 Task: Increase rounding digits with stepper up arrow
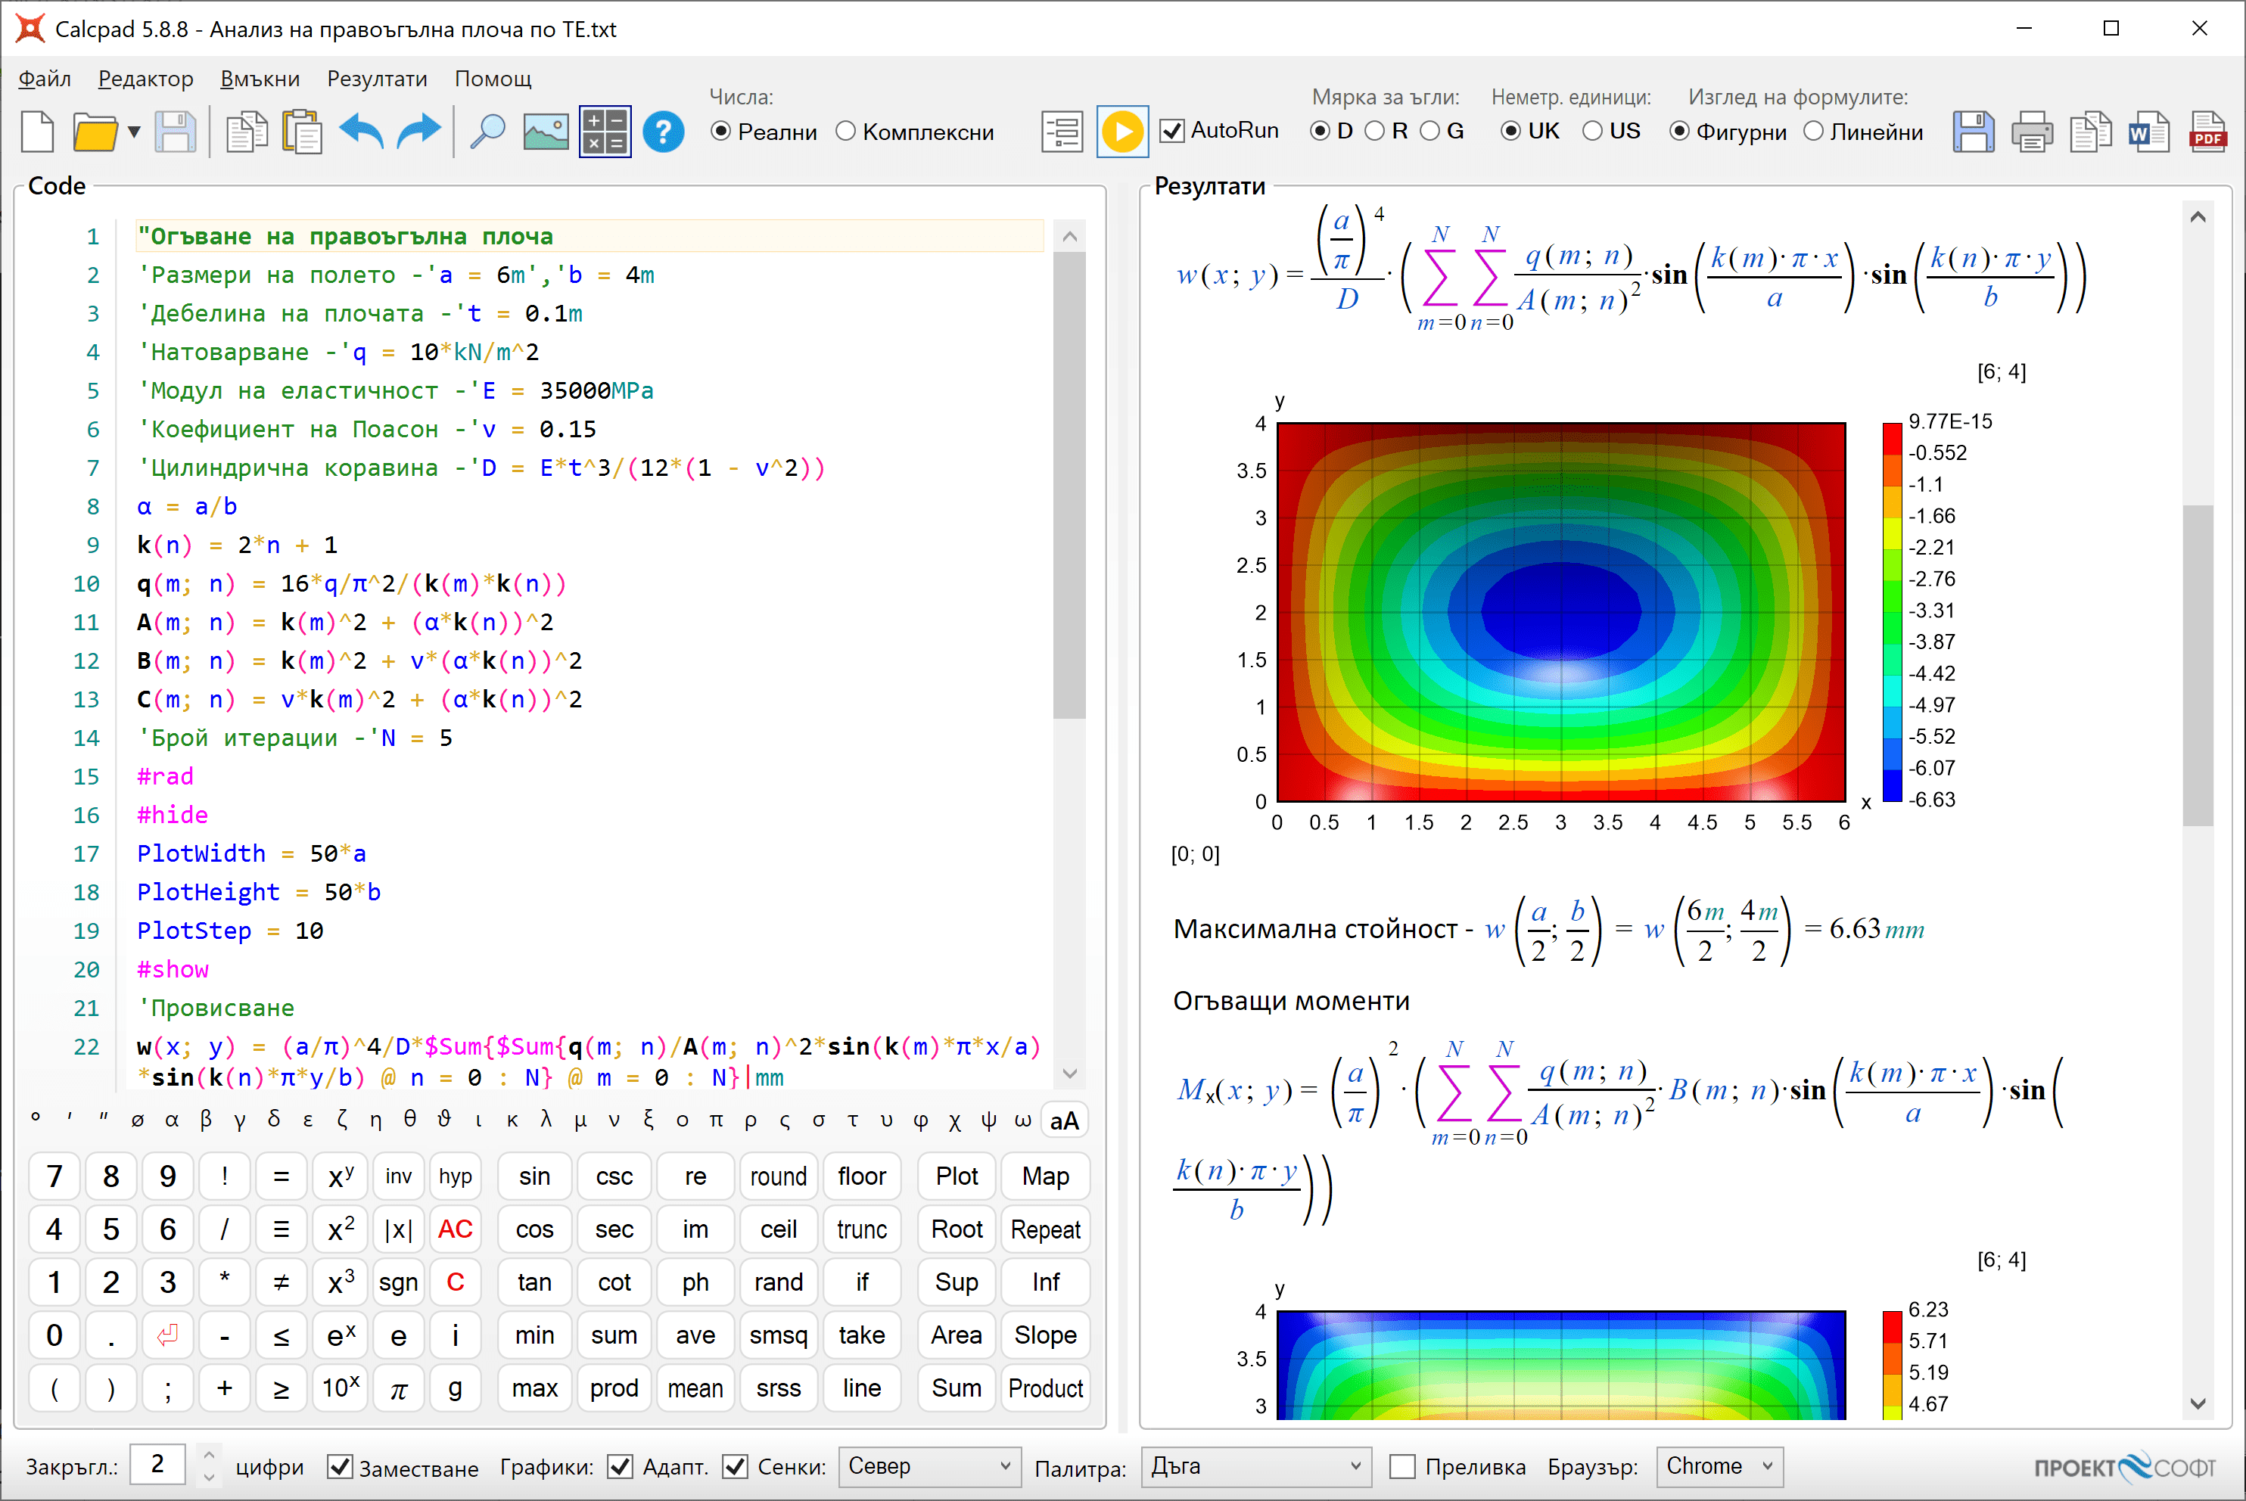(208, 1455)
